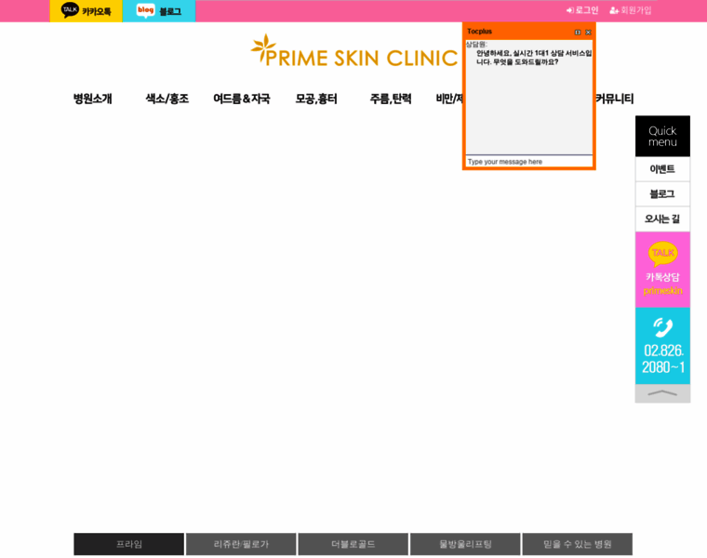Open 오시는 길 in the quick menu
The height and width of the screenshot is (558, 707).
662,219
